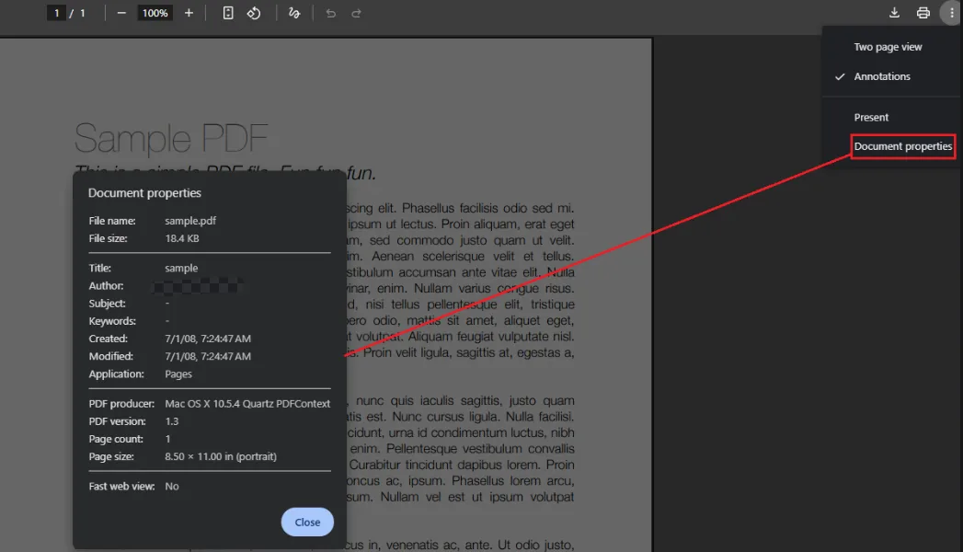
Task: Click the Application value Pages
Action: (x=178, y=374)
